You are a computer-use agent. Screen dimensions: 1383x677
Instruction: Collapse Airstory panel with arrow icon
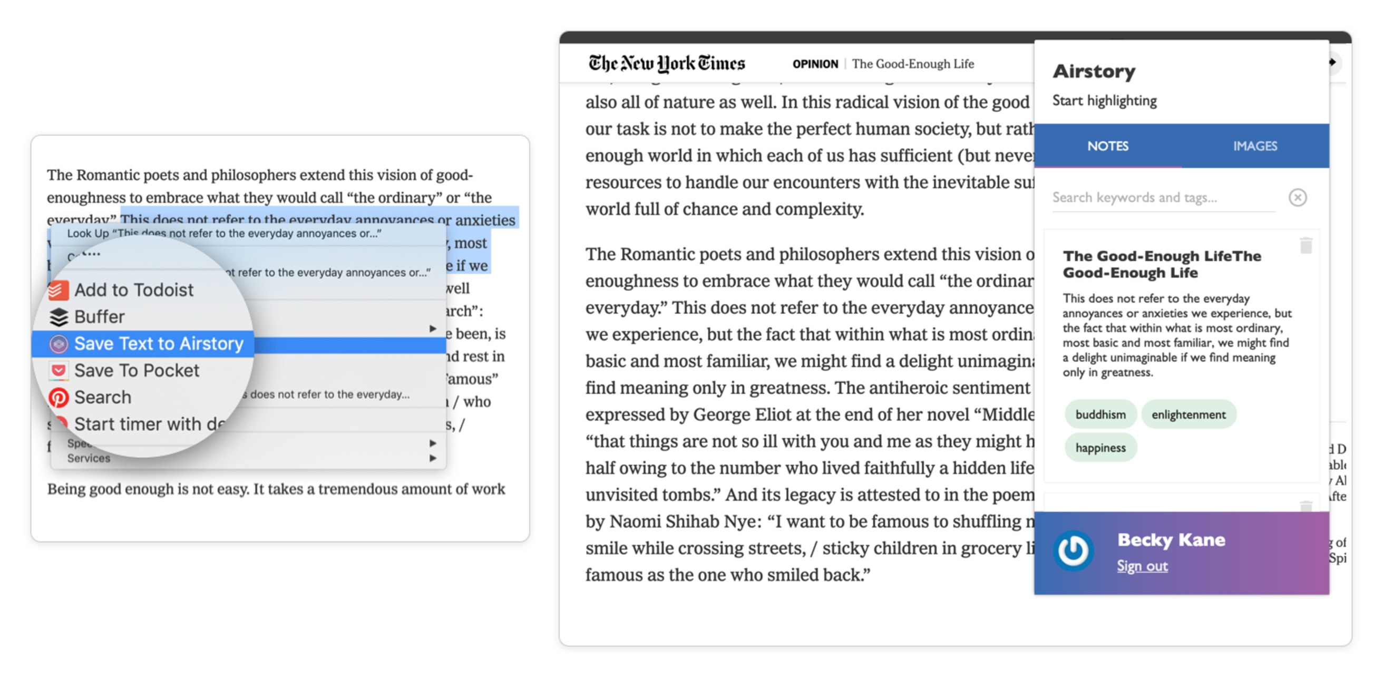(x=1333, y=62)
